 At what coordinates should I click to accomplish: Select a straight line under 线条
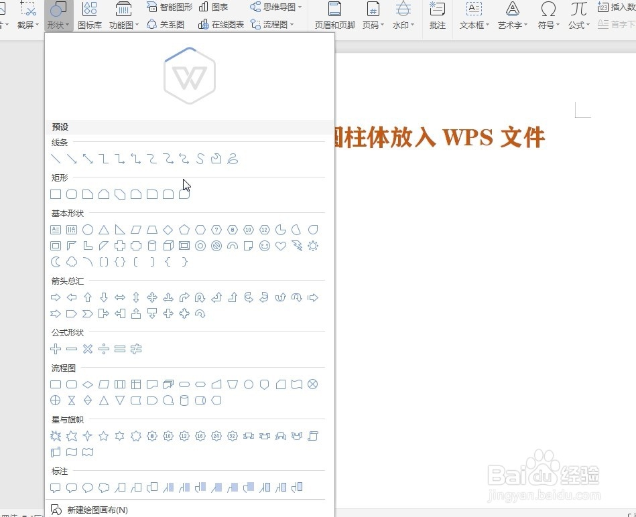(x=56, y=159)
